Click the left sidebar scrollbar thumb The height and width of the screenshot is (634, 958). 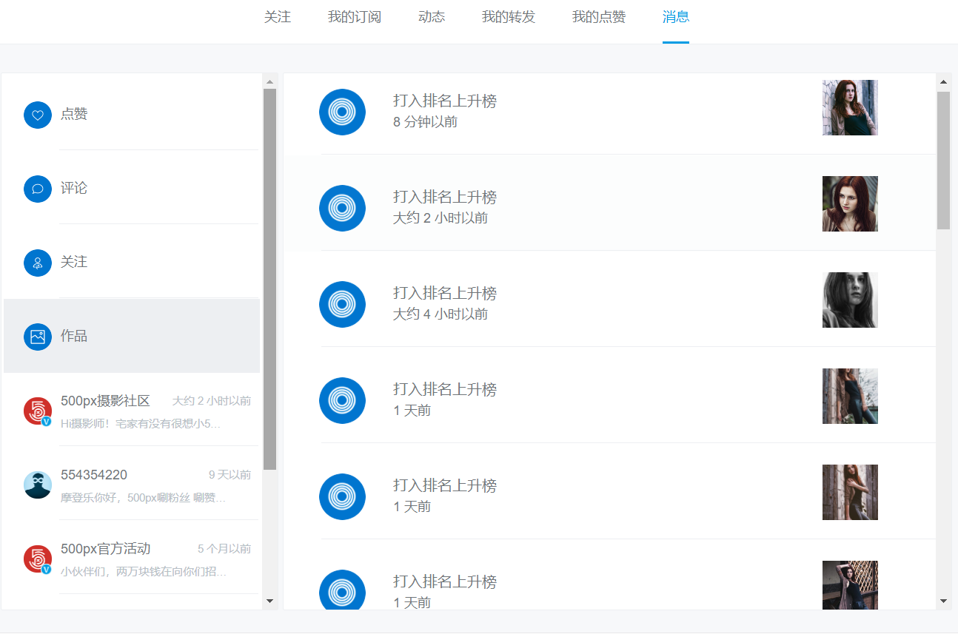click(x=269, y=279)
